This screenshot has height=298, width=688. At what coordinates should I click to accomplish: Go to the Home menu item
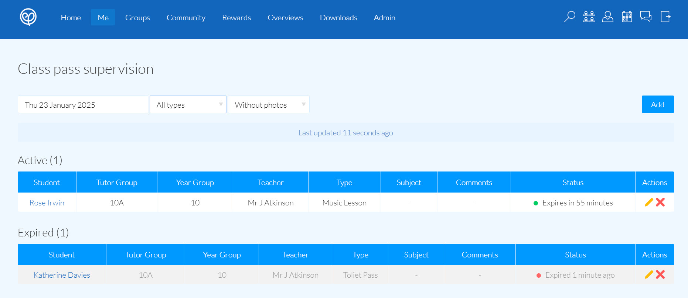pos(71,17)
